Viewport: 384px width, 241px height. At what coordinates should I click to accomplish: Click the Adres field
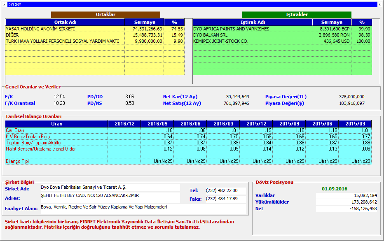pyautogui.click(x=110, y=197)
